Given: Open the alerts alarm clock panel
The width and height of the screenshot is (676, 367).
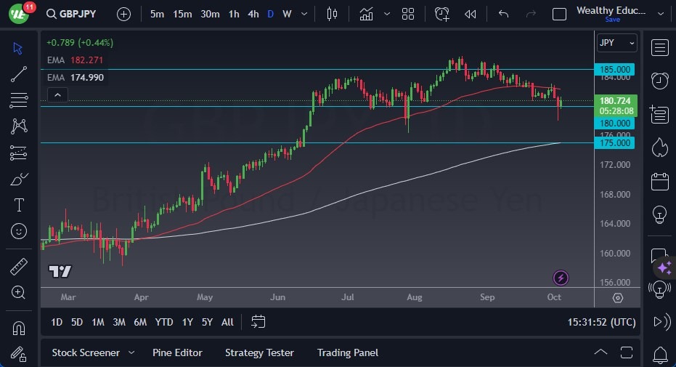Looking at the screenshot, I should [659, 81].
